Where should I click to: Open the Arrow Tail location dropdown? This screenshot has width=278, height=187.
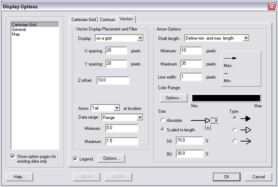(x=117, y=108)
